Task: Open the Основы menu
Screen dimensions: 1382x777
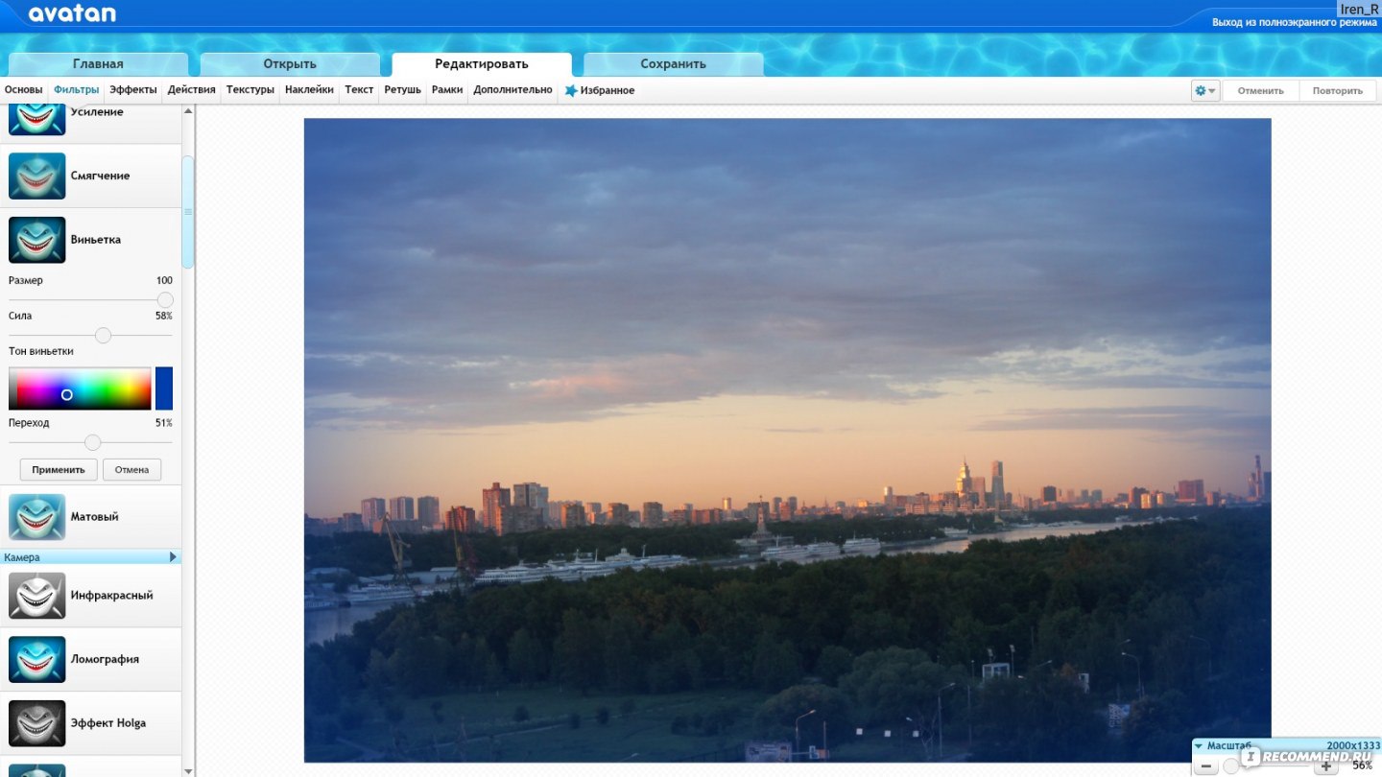Action: point(24,90)
